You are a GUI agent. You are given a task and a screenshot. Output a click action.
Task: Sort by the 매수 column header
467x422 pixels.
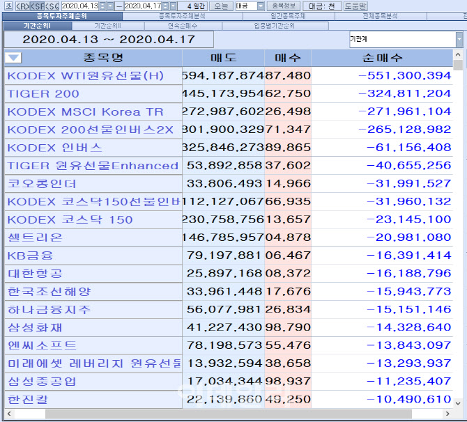288,58
